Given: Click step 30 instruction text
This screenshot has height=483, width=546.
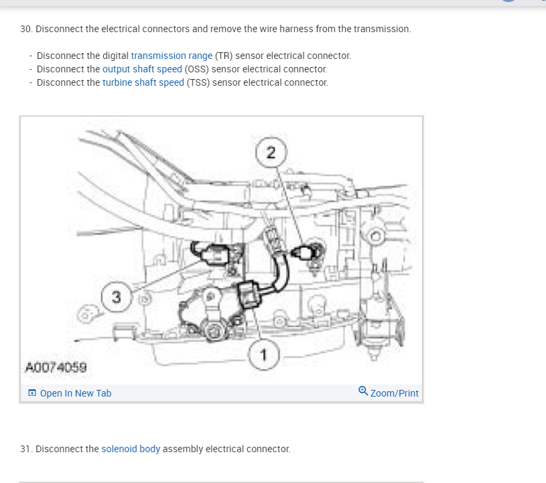Looking at the screenshot, I should point(216,29).
